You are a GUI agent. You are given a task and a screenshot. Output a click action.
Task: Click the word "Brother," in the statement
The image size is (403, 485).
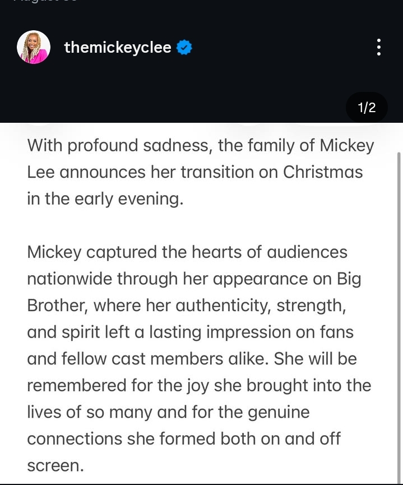tap(58, 306)
